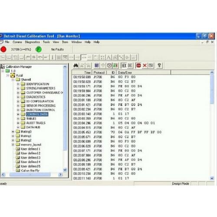Switch display to HEX format
217x217 pixels.
124,66
